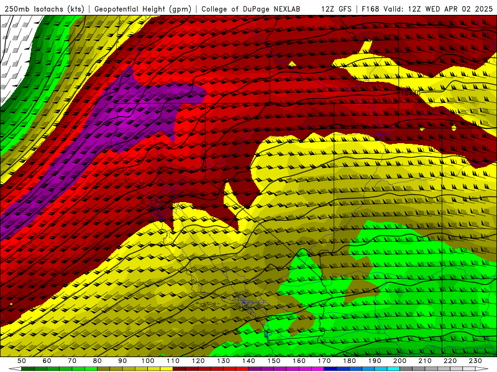The width and height of the screenshot is (497, 372).
Task: Select the 170 value on the color scale
Action: 324,361
